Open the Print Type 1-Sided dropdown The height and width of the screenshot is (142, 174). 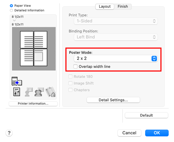116,21
